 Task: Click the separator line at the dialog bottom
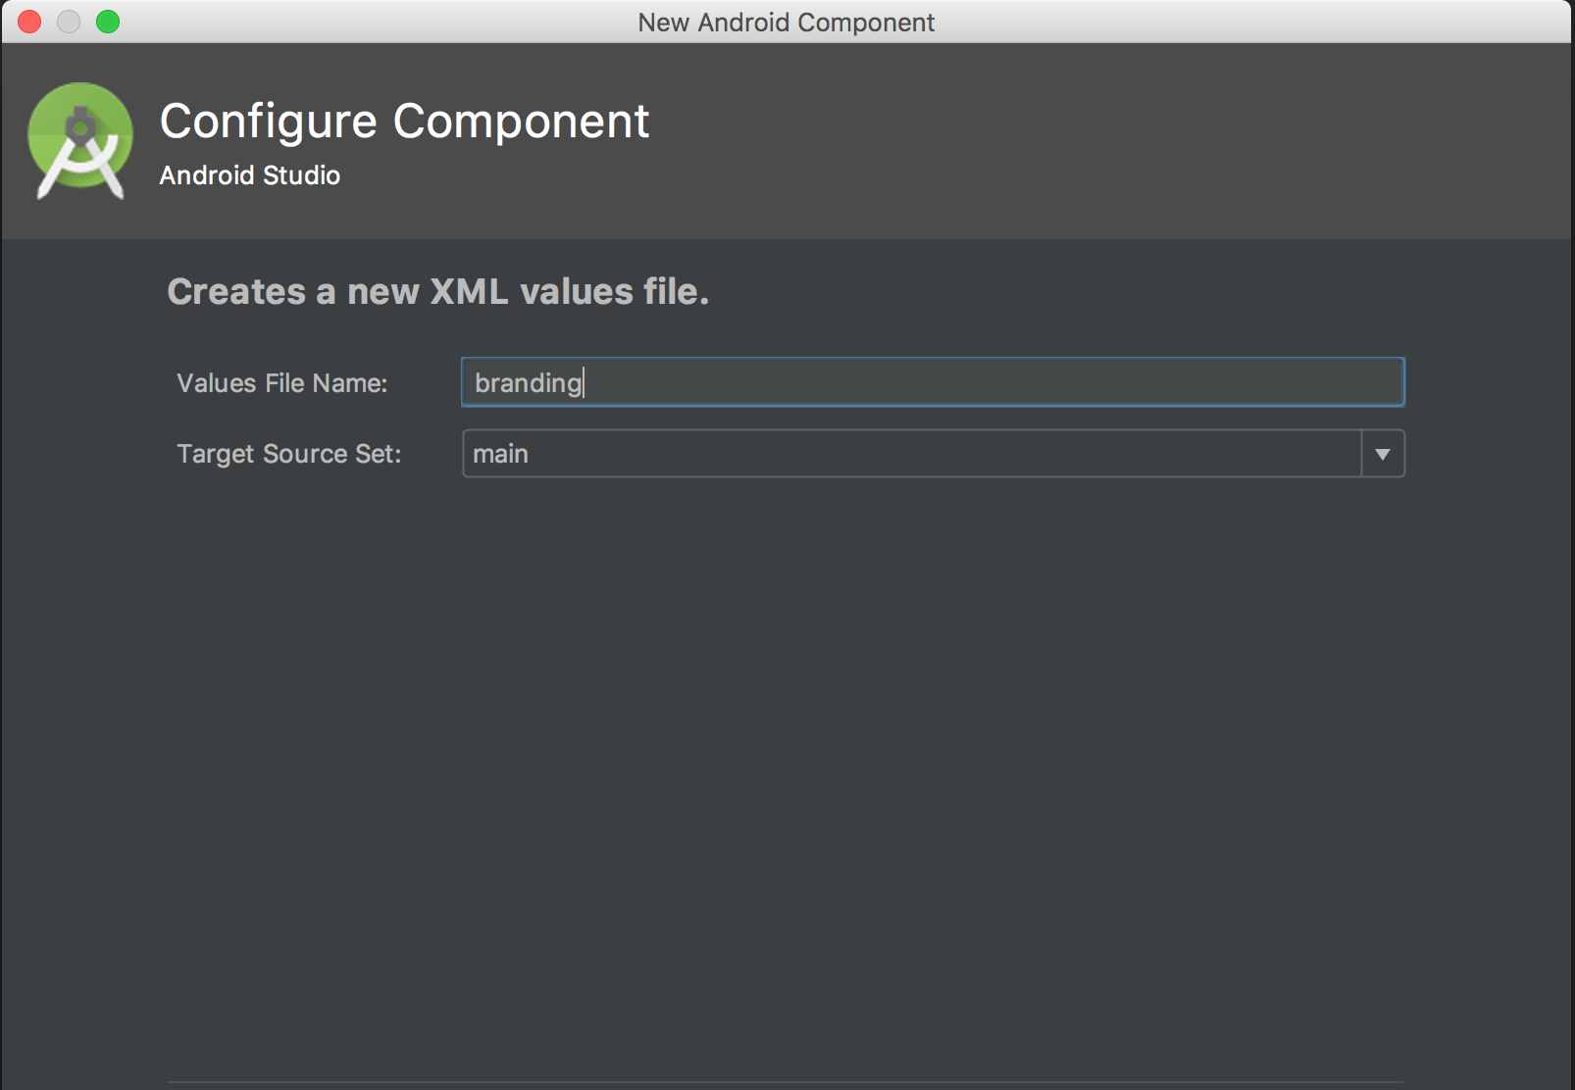tap(785, 1082)
